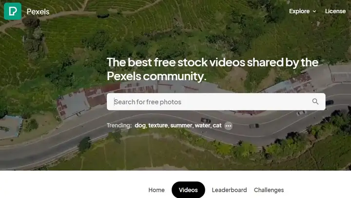This screenshot has height=198, width=351.
Task: Click the green Pexels logo icon
Action: tap(13, 11)
